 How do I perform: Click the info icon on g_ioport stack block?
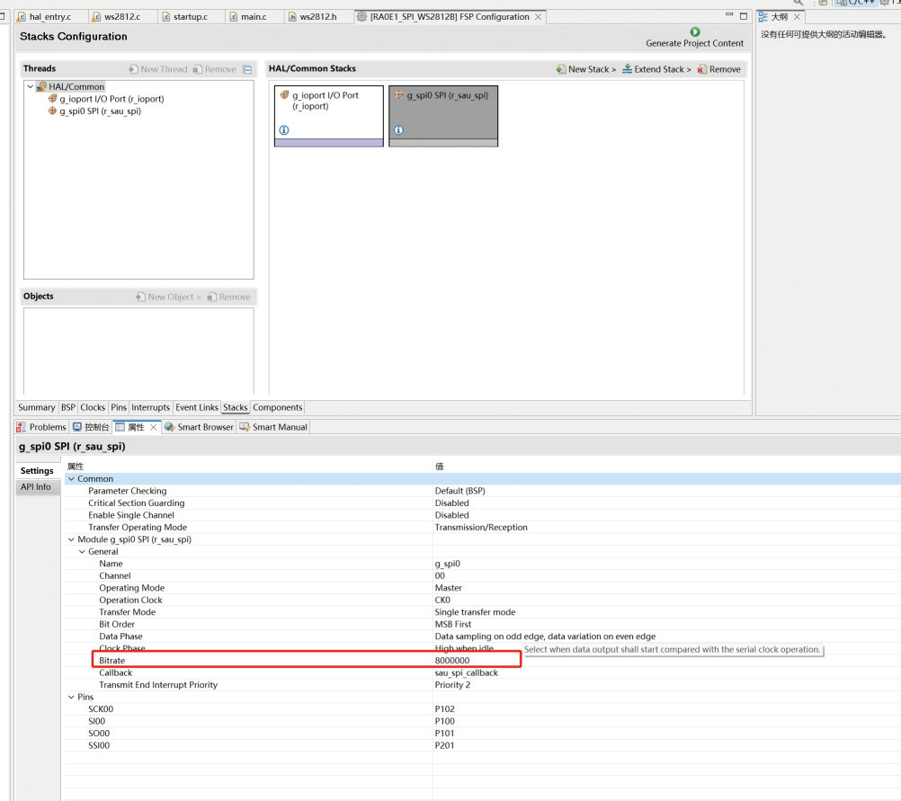point(284,129)
